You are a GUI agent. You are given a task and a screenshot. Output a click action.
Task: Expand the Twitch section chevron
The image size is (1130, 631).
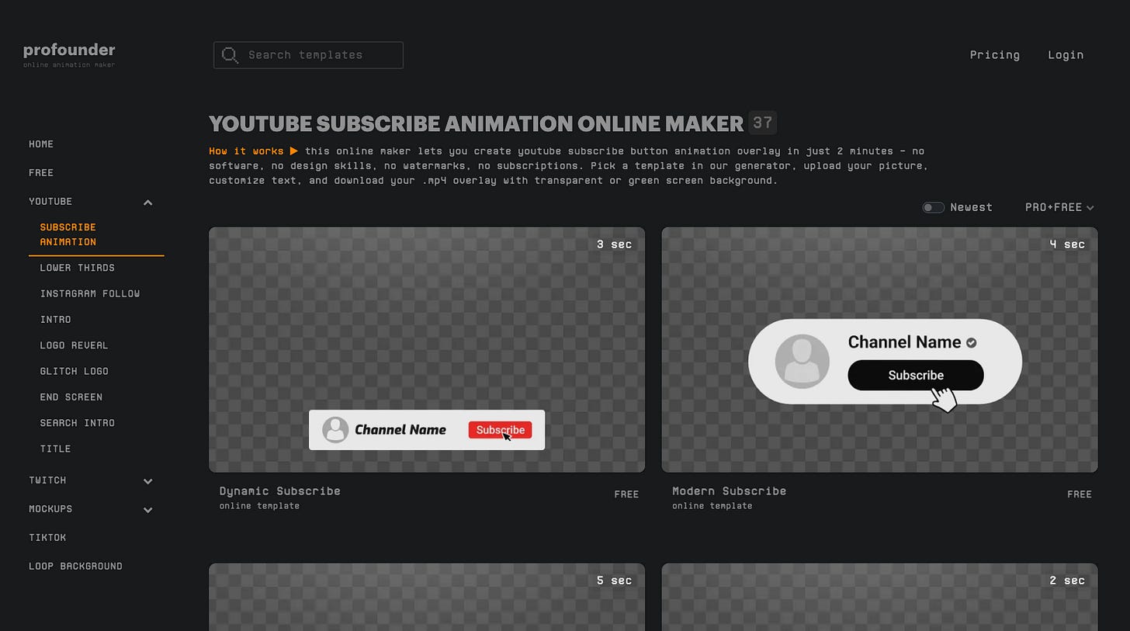point(147,481)
